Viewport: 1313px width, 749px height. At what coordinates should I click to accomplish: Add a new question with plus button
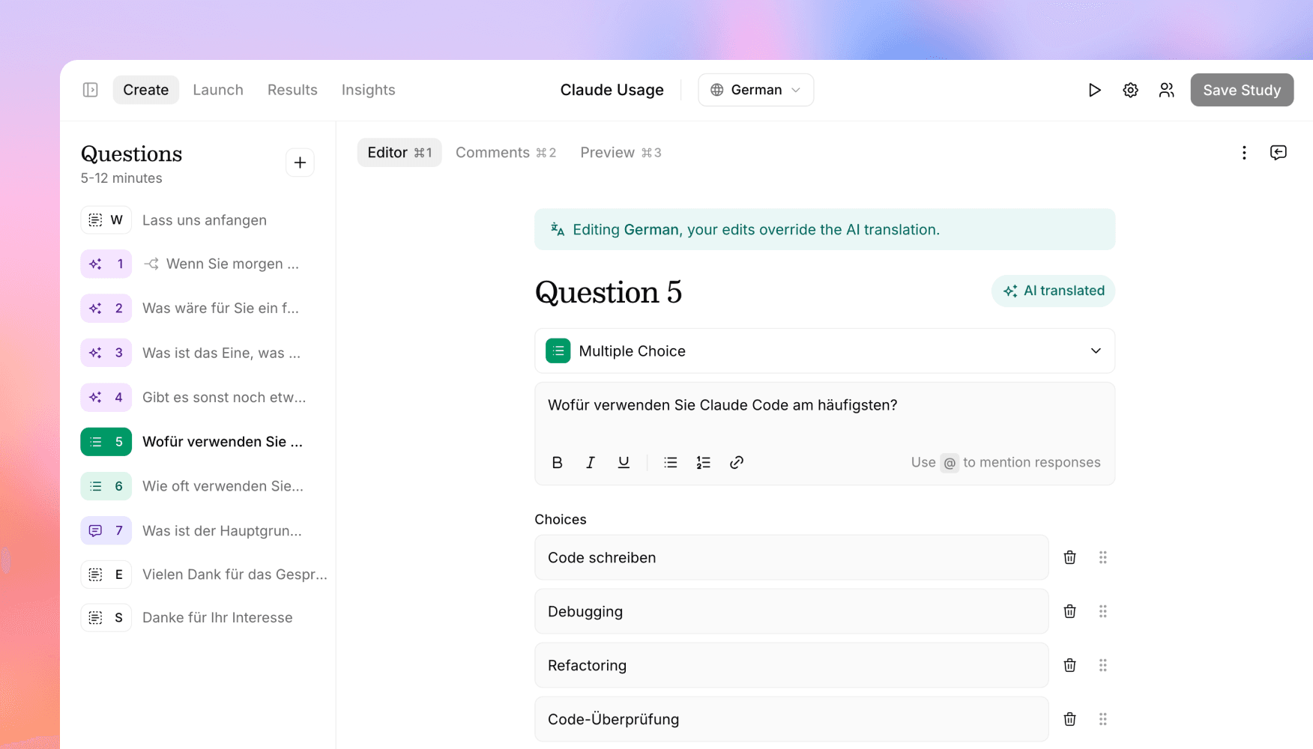click(300, 163)
